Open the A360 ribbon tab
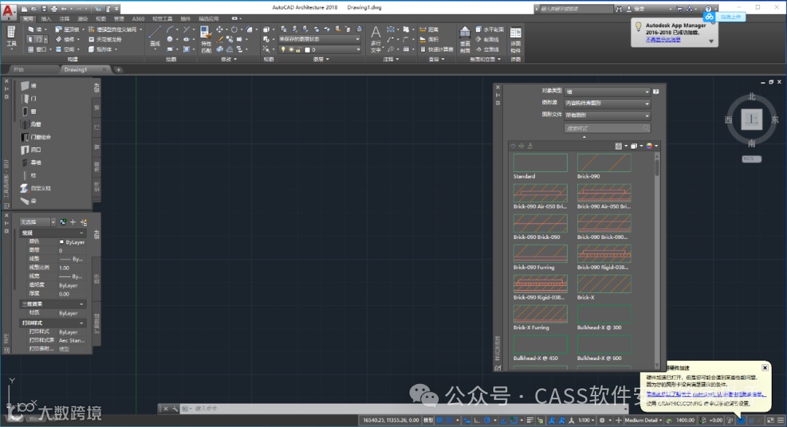This screenshot has width=787, height=427. [x=138, y=19]
